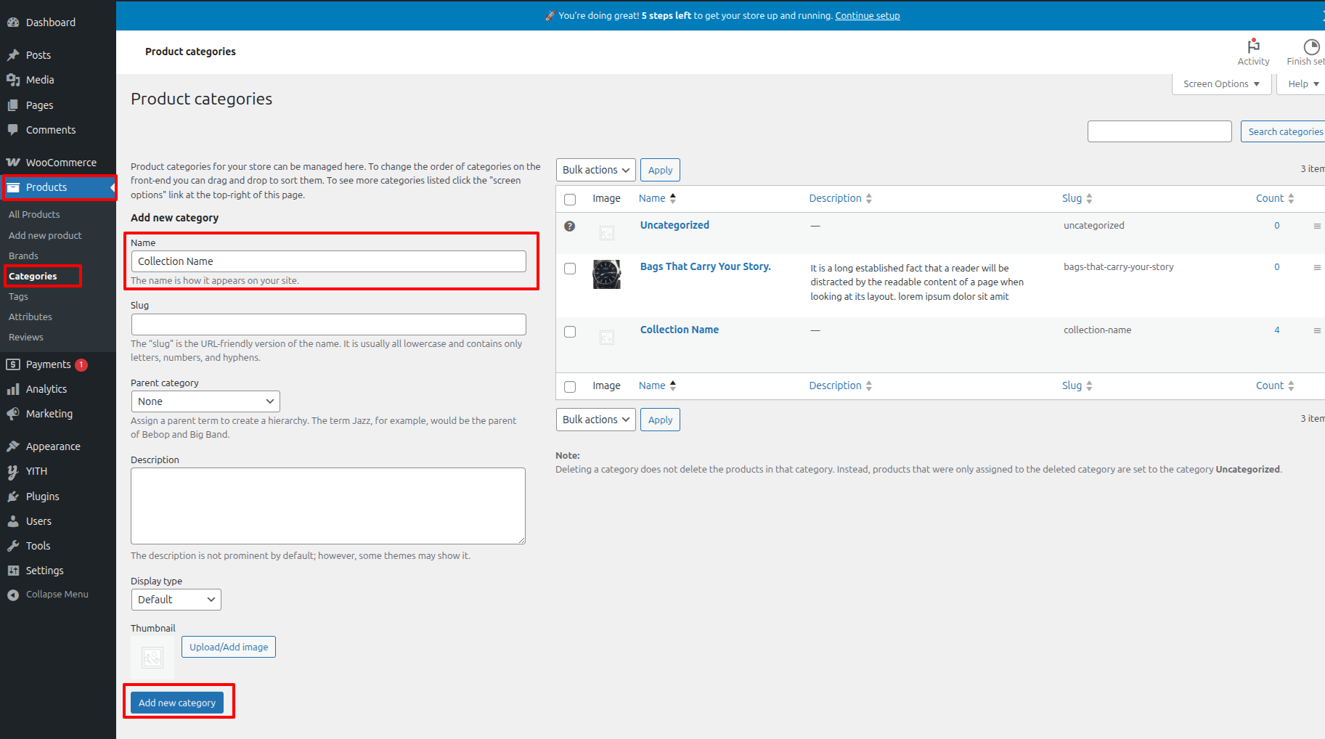
Task: Check the Bags That Carry Your Story checkbox
Action: [x=570, y=269]
